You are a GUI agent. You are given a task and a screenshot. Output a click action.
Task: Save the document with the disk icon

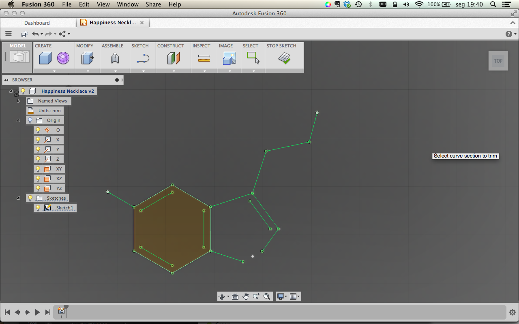pos(24,34)
